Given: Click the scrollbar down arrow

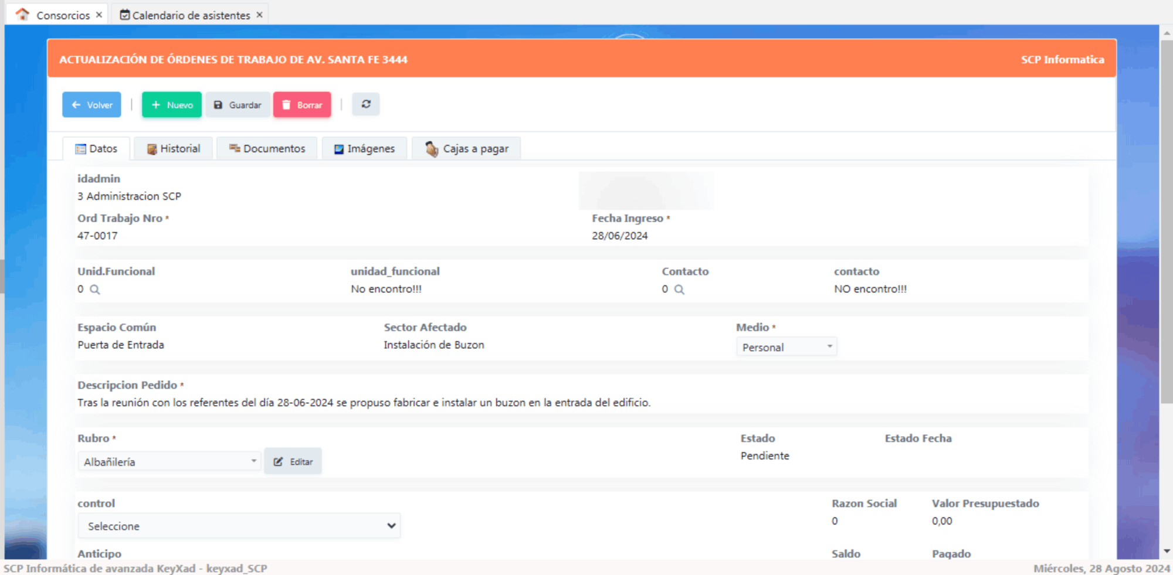Looking at the screenshot, I should click(x=1167, y=552).
